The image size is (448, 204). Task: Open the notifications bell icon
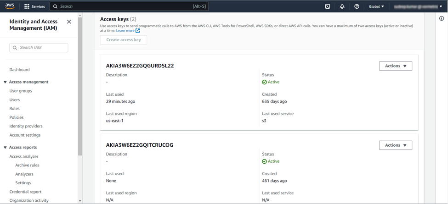coord(342,6)
